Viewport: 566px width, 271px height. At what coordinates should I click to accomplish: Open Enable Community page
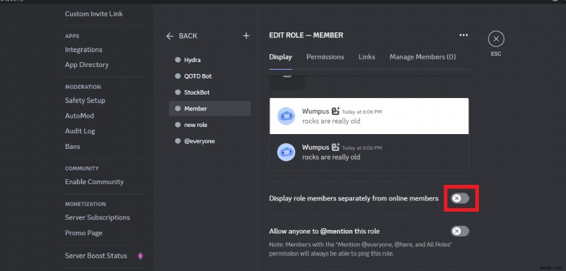[x=94, y=182]
